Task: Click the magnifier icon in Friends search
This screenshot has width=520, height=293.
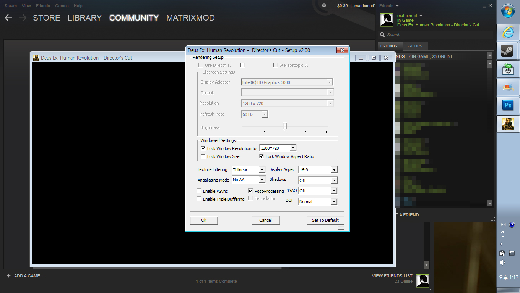Action: click(382, 35)
